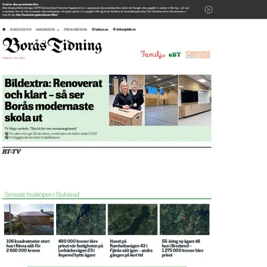Image resolution: width=267 pixels, height=267 pixels.
Task: Click the satellite map thumbnail for Bredared house
Action: [x=185, y=220]
